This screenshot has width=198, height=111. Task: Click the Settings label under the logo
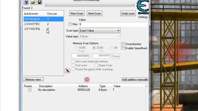(x=143, y=17)
